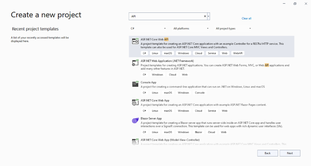Click the ASP.NET Core Web API template icon
Image resolution: width=311 pixels, height=166 pixels.
[x=135, y=41]
